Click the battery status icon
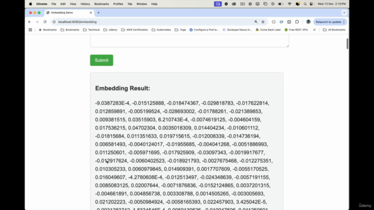 tap(281, 4)
